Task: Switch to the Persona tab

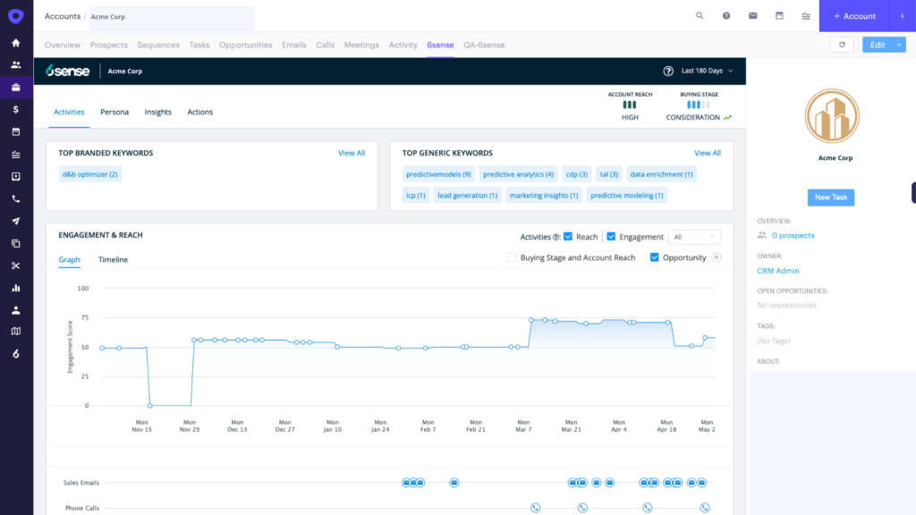Action: 114,112
